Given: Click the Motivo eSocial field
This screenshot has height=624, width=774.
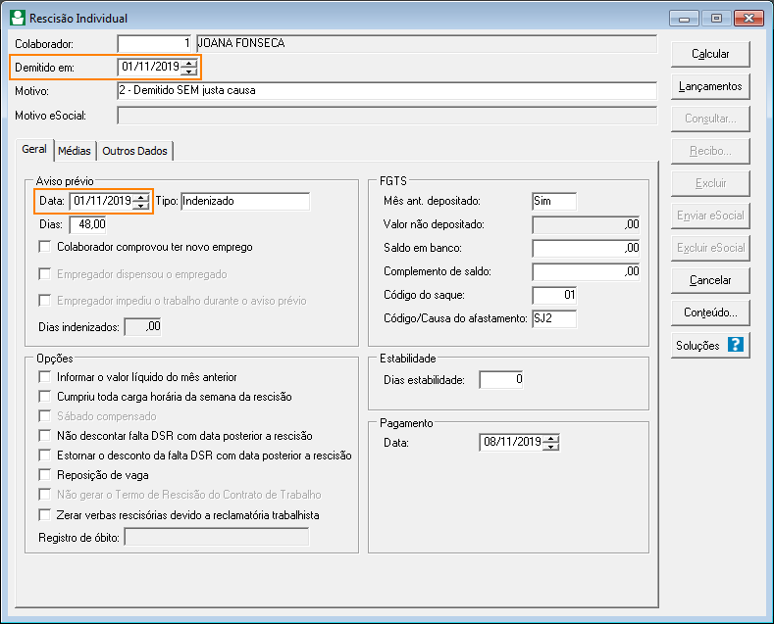Looking at the screenshot, I should click(x=387, y=116).
